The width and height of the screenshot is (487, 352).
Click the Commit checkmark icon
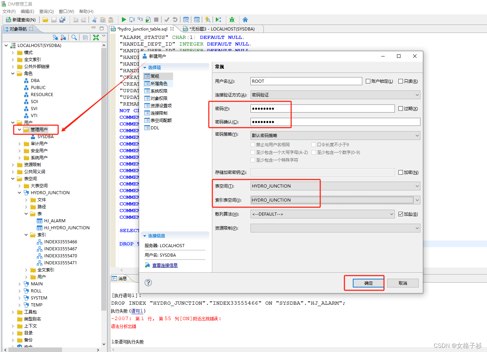167,20
